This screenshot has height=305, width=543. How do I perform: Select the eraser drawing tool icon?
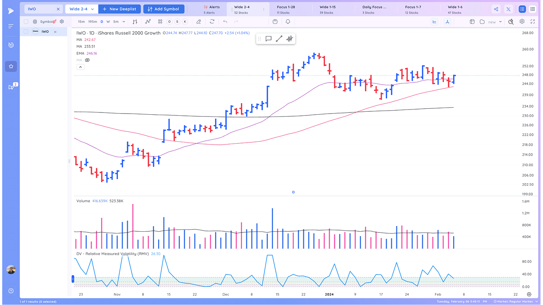(x=199, y=22)
